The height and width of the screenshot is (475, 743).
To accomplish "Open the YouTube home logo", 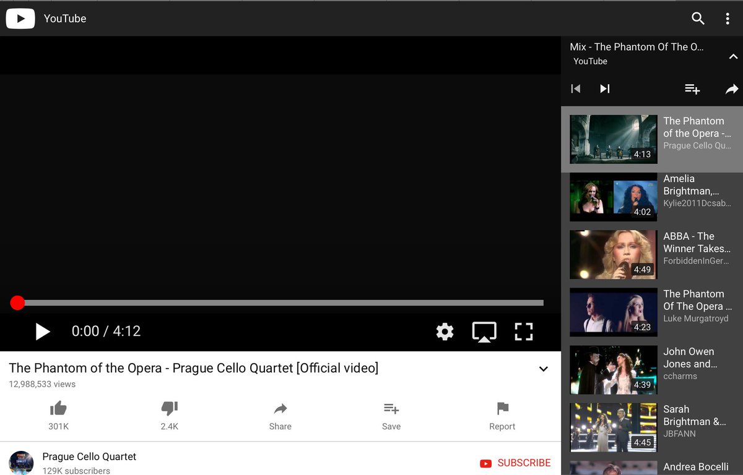I will [x=20, y=19].
